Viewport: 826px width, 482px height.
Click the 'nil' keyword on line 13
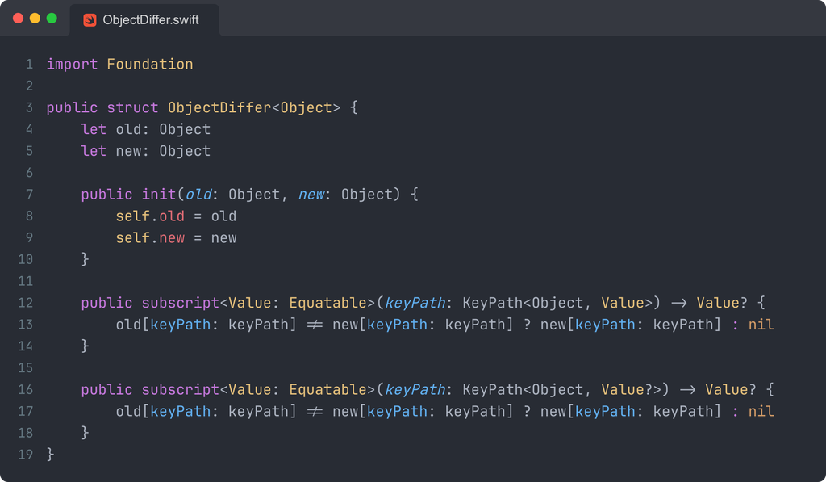[x=761, y=325]
